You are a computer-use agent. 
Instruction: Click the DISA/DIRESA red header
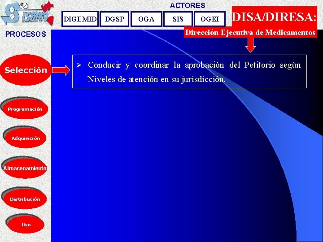275,17
